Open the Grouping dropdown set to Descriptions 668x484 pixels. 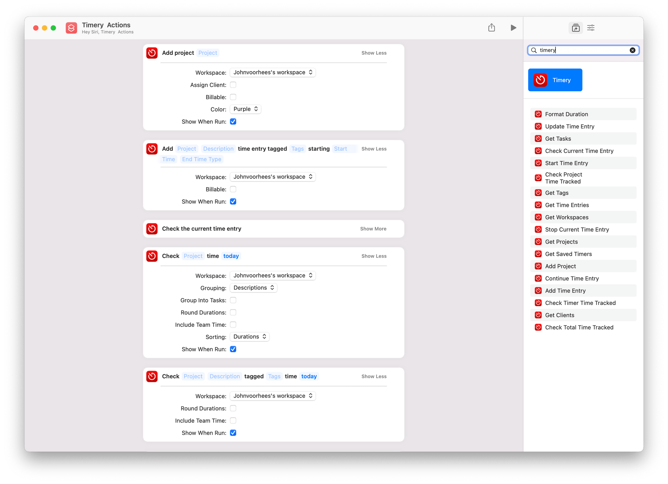tap(253, 288)
